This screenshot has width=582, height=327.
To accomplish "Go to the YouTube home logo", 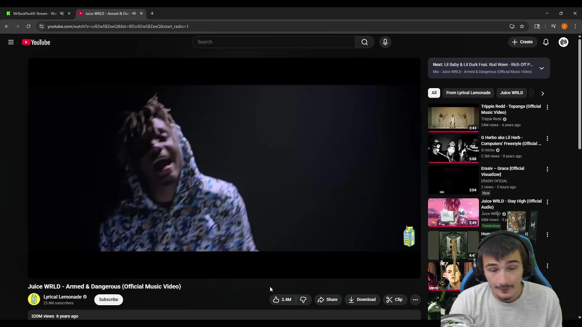I will pos(36,42).
